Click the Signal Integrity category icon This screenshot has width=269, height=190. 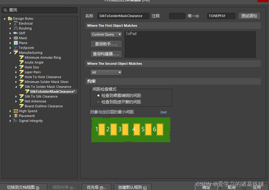pyautogui.click(x=16, y=121)
